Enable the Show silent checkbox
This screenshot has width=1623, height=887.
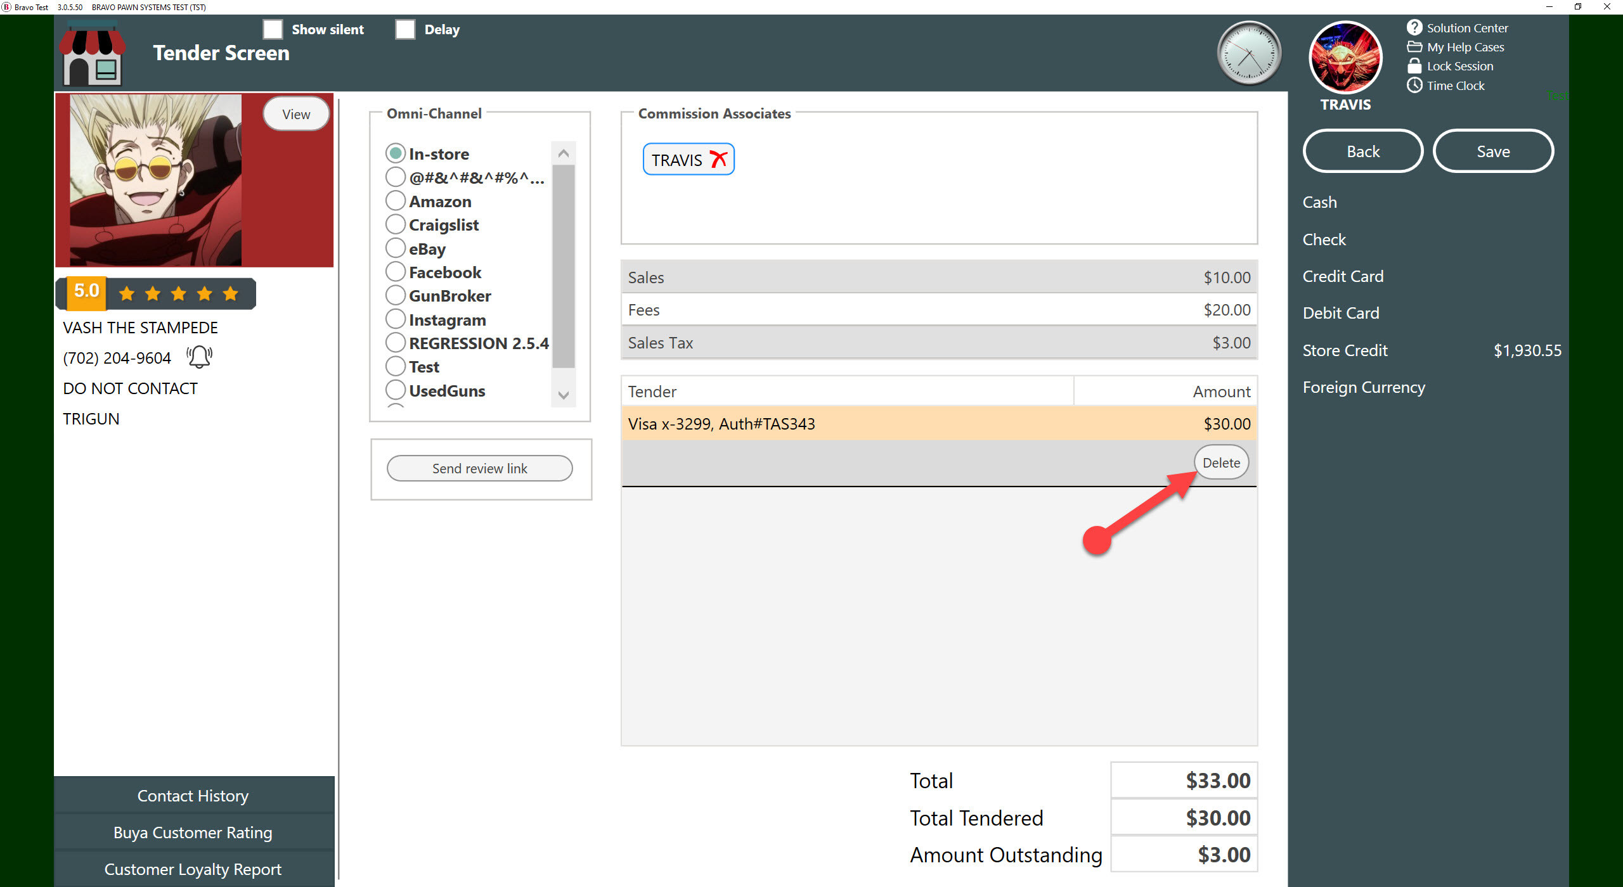273,29
